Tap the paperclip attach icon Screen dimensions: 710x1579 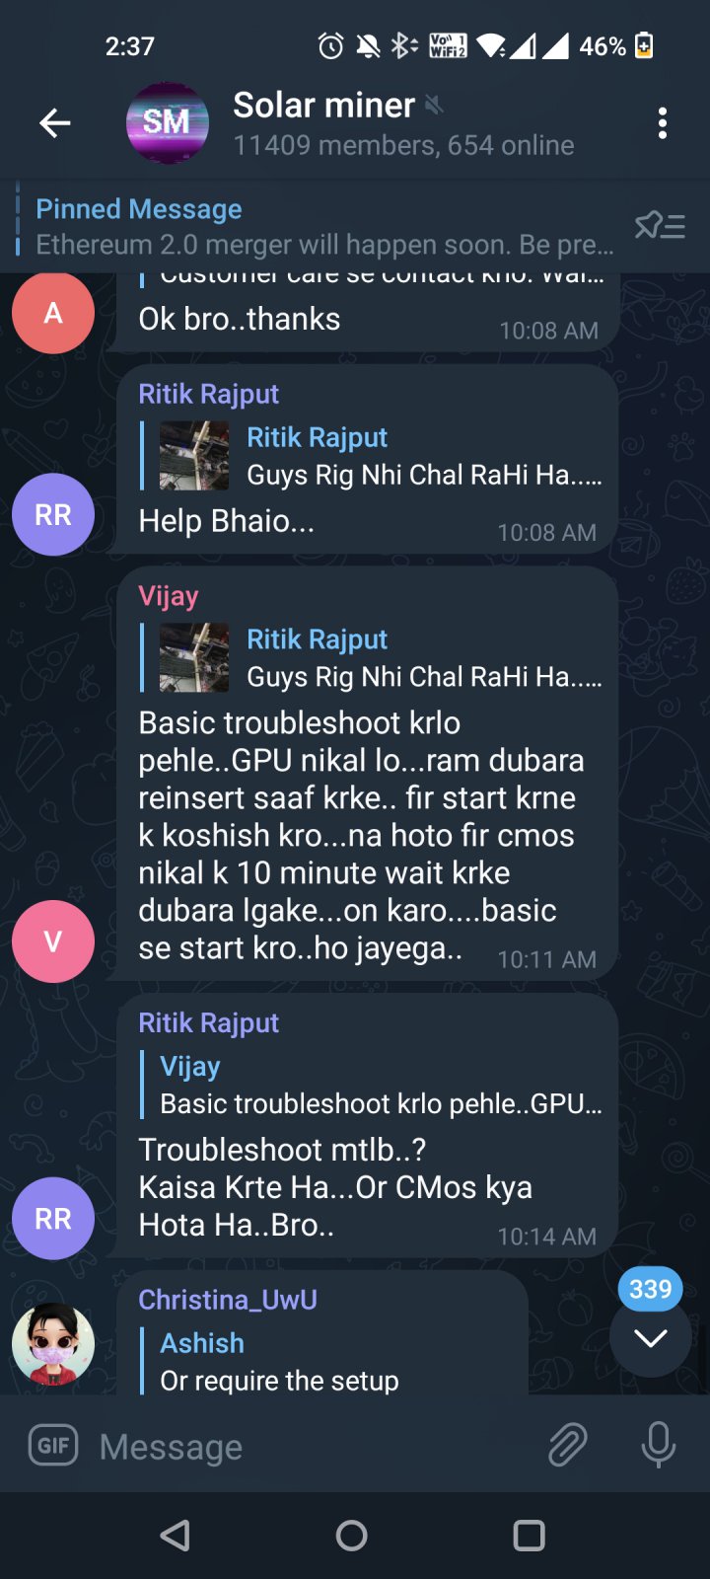[x=568, y=1446]
